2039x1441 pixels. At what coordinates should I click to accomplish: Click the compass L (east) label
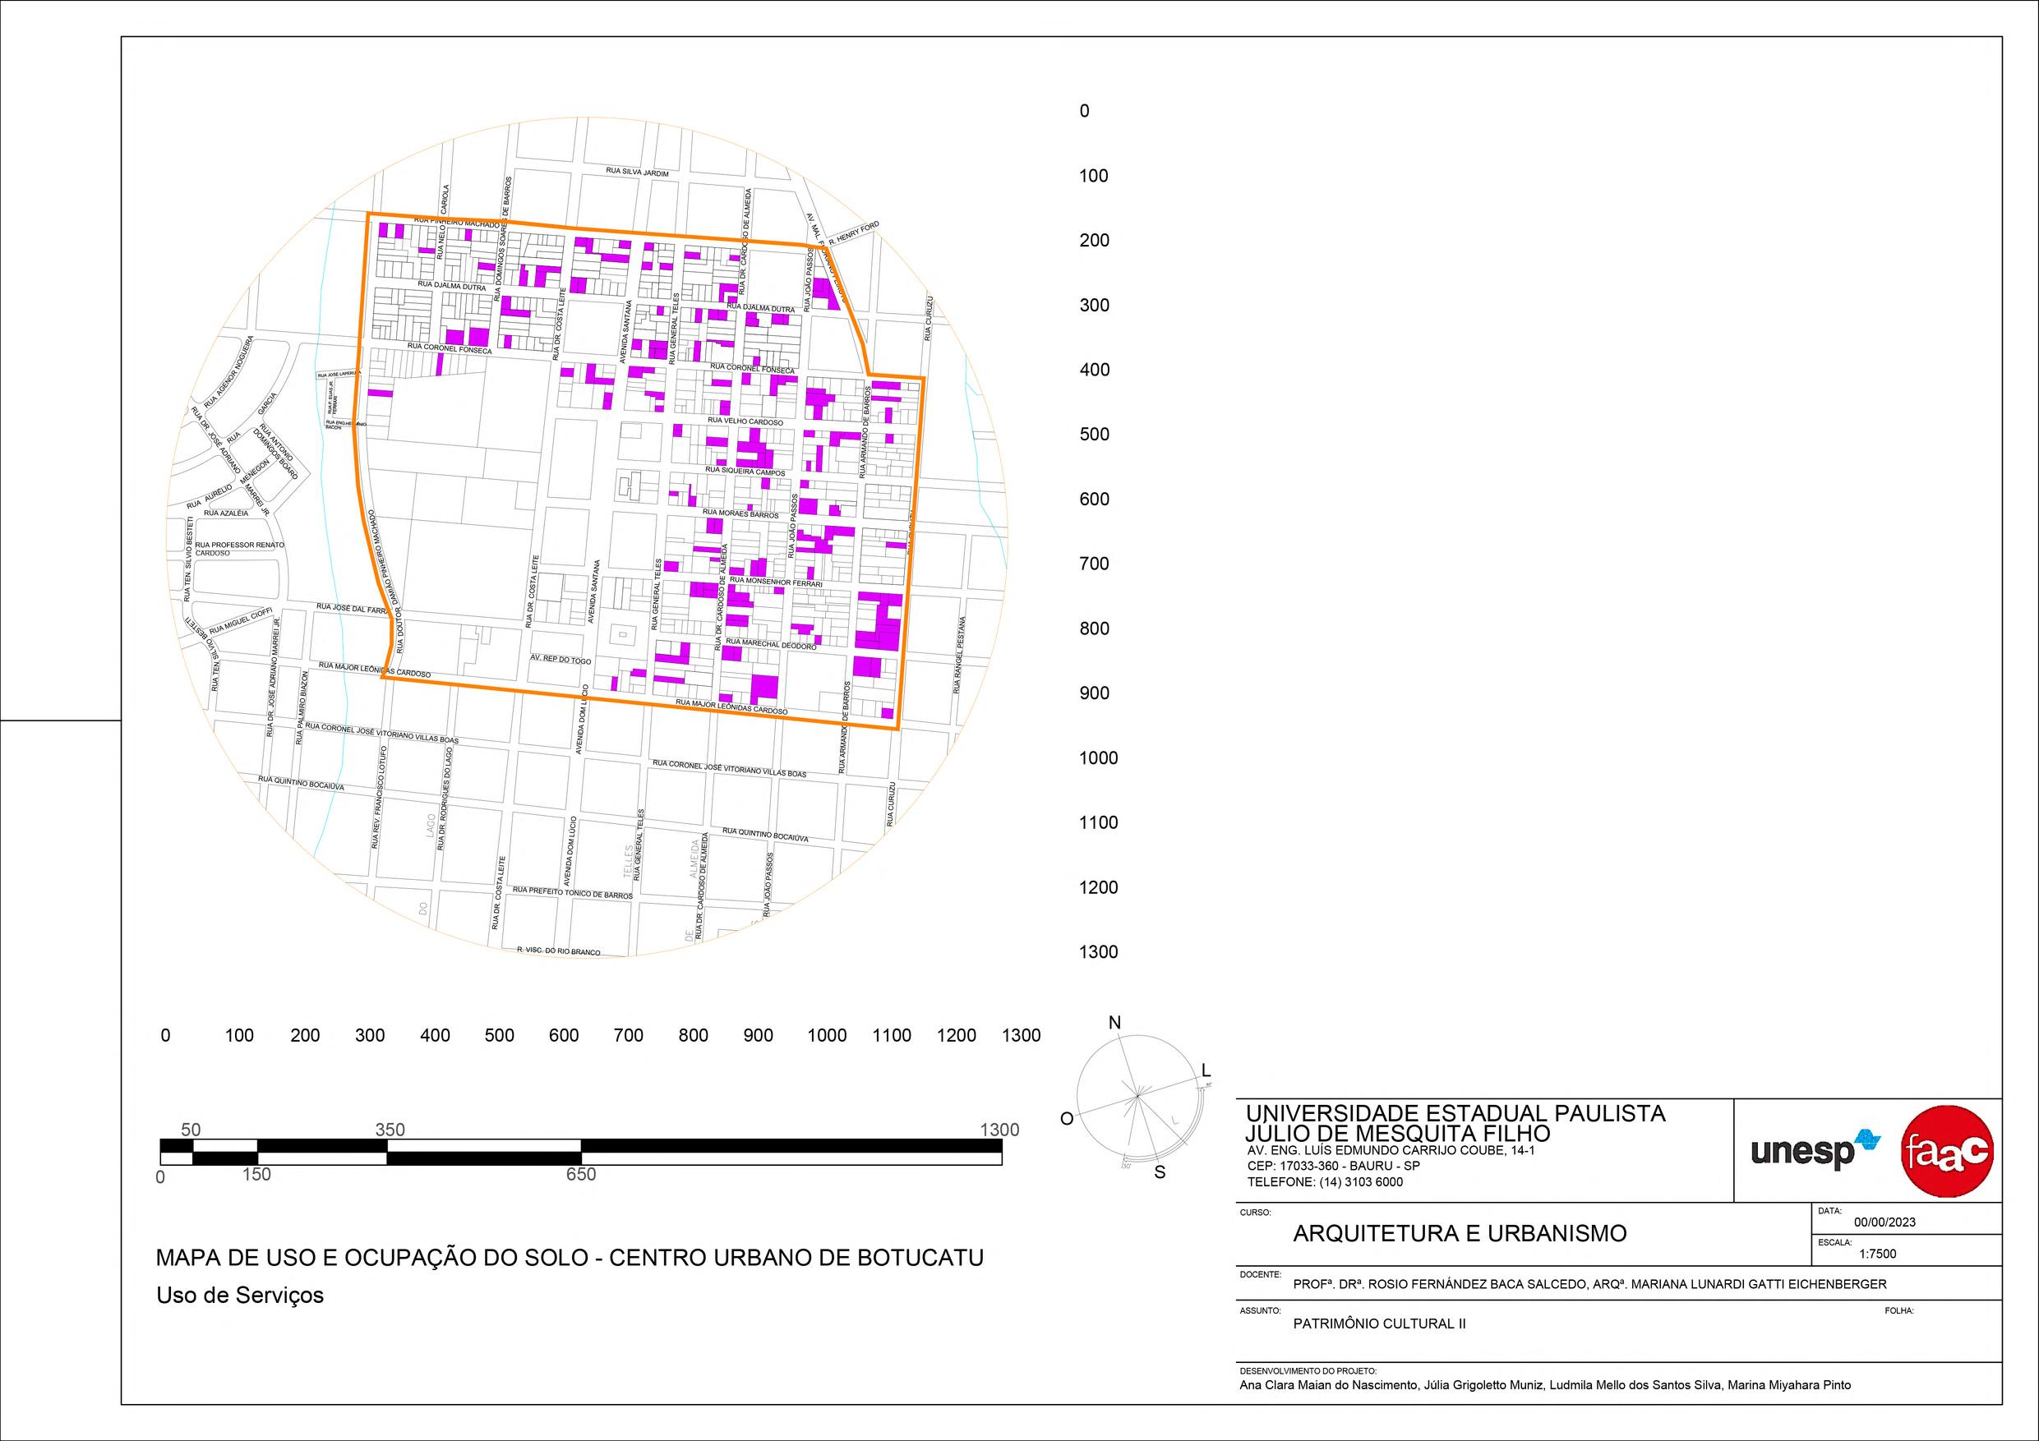(x=1206, y=1070)
